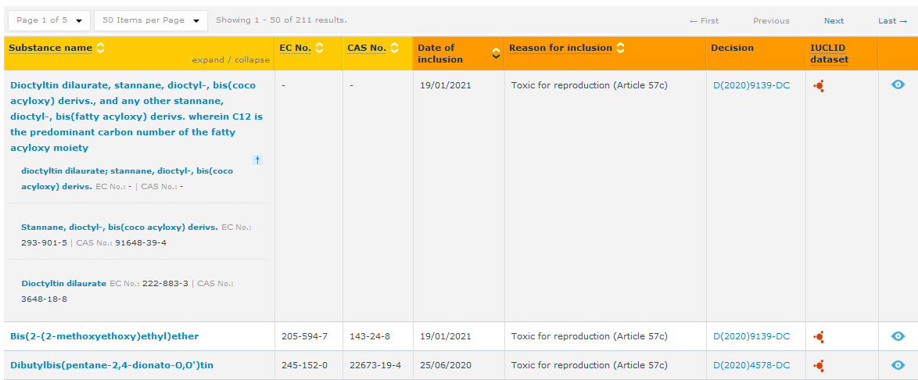View details eye icon for Dioctyltin dilaurate row

(898, 84)
